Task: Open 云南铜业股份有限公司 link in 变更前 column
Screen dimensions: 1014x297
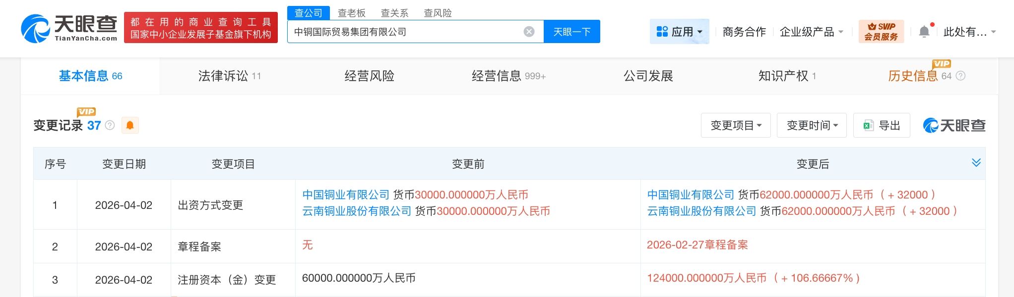Action: coord(357,211)
